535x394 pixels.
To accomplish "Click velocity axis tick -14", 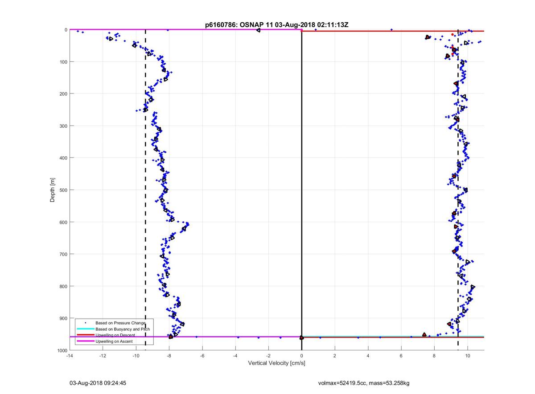I will (x=70, y=356).
